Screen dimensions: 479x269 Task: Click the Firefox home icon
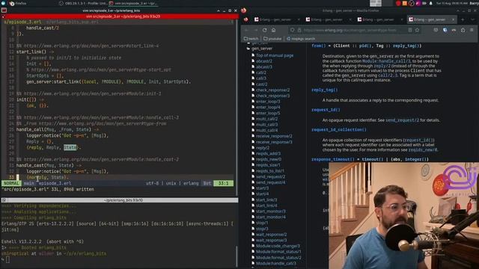pos(273,30)
